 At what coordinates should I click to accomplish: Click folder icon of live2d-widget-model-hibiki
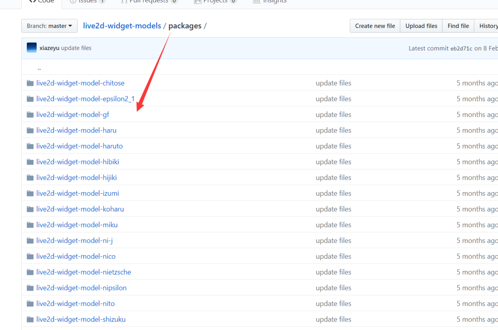[x=30, y=162]
